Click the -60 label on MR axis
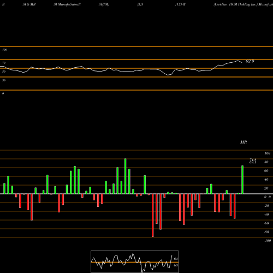Image resolution: width=273 pixels, height=273 pixels. coord(266,223)
